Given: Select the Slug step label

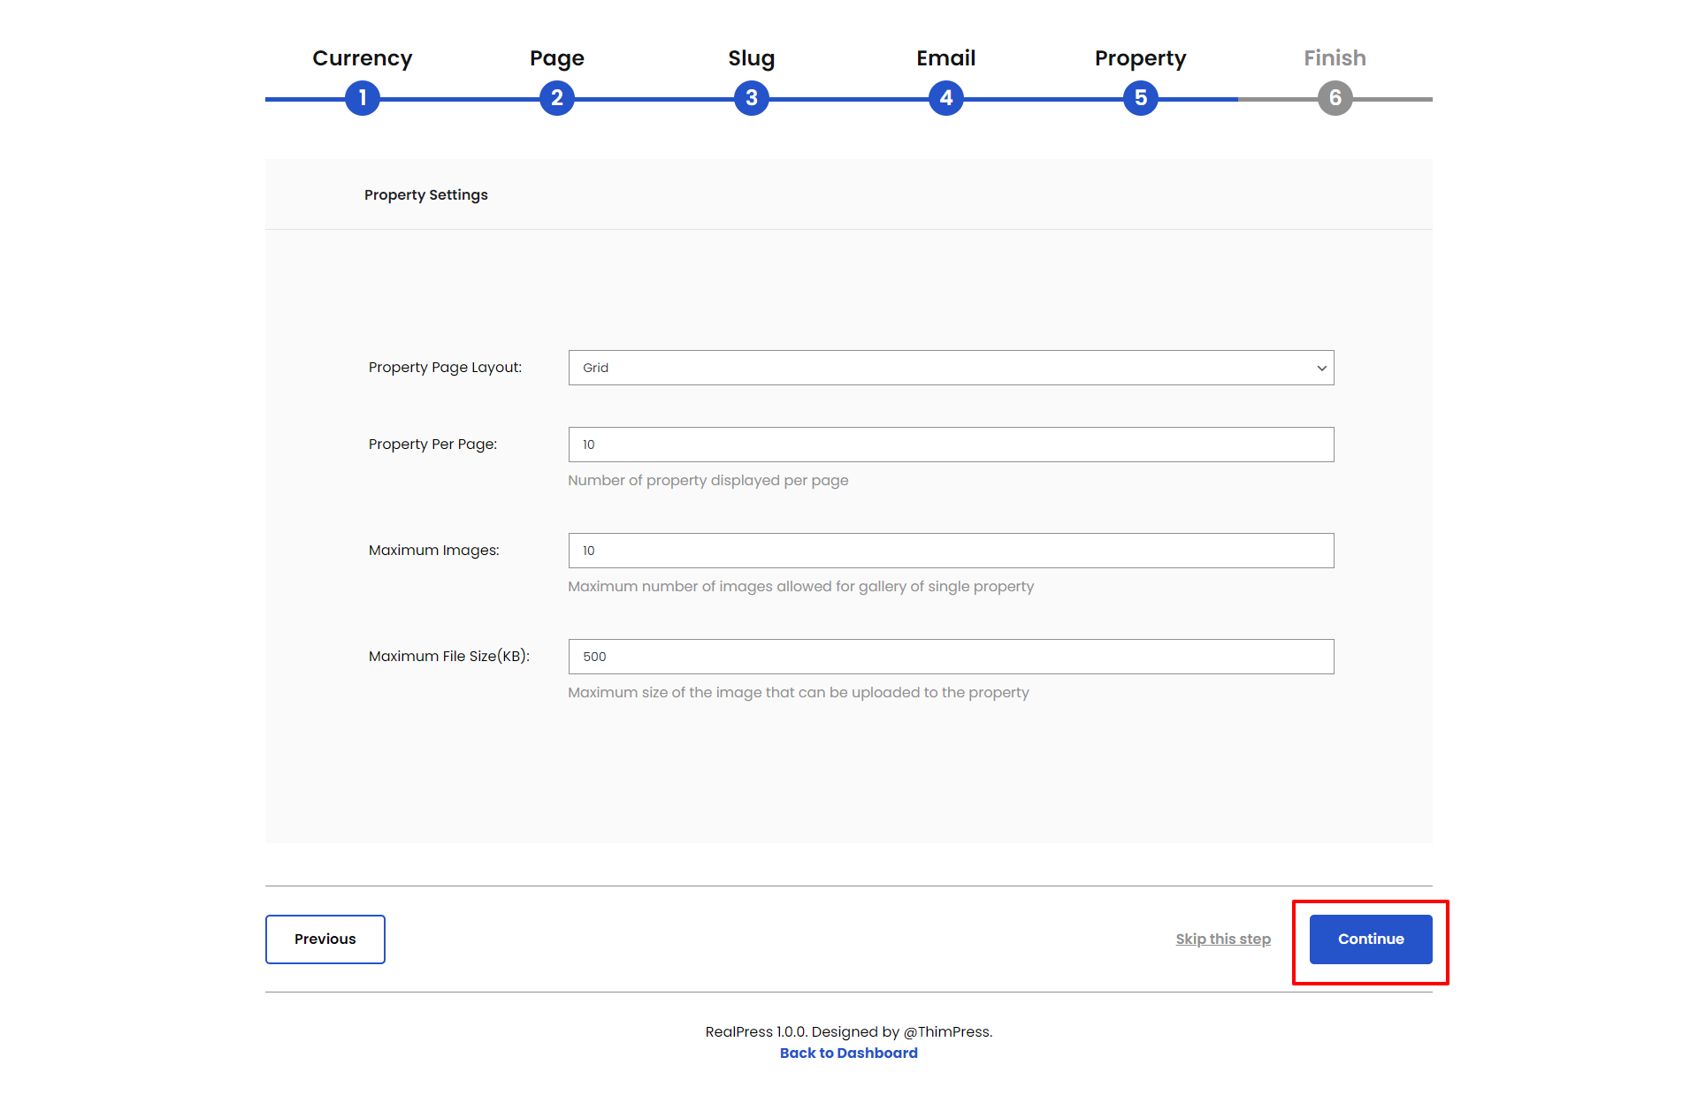Looking at the screenshot, I should click(751, 58).
